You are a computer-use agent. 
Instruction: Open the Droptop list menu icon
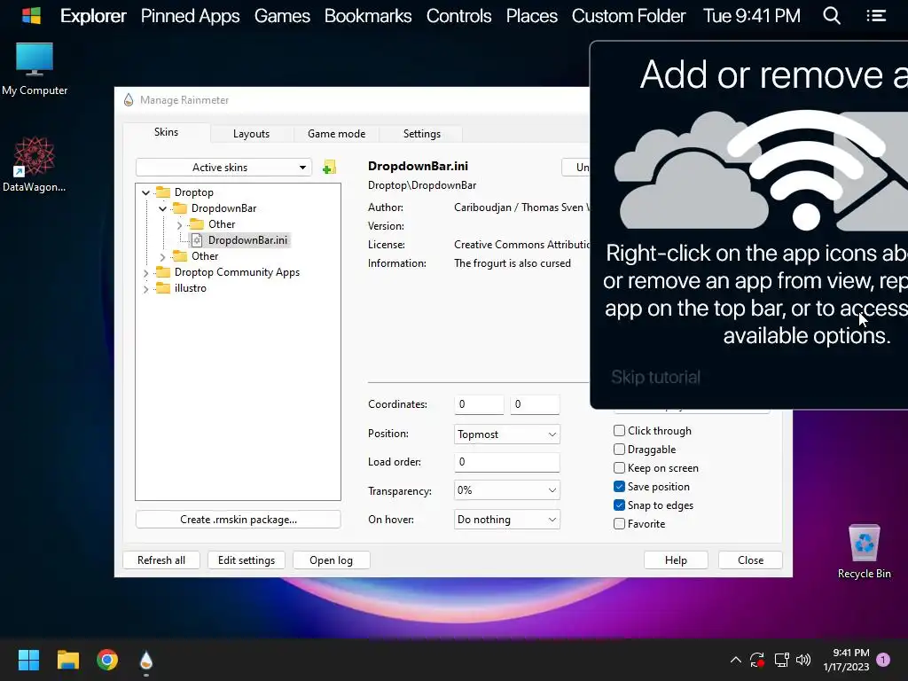[x=876, y=16]
